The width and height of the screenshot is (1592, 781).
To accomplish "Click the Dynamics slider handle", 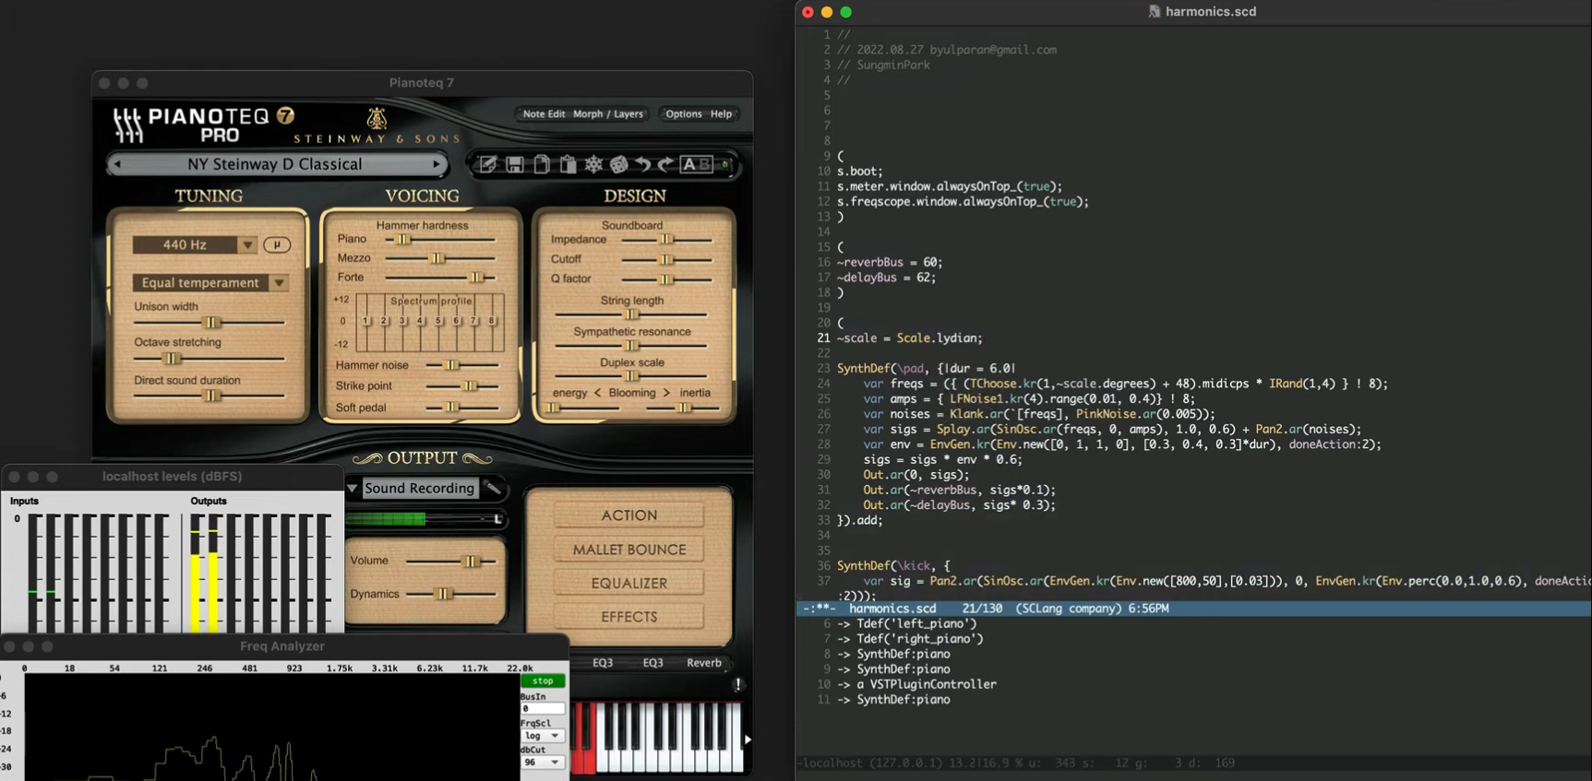I will pyautogui.click(x=443, y=594).
